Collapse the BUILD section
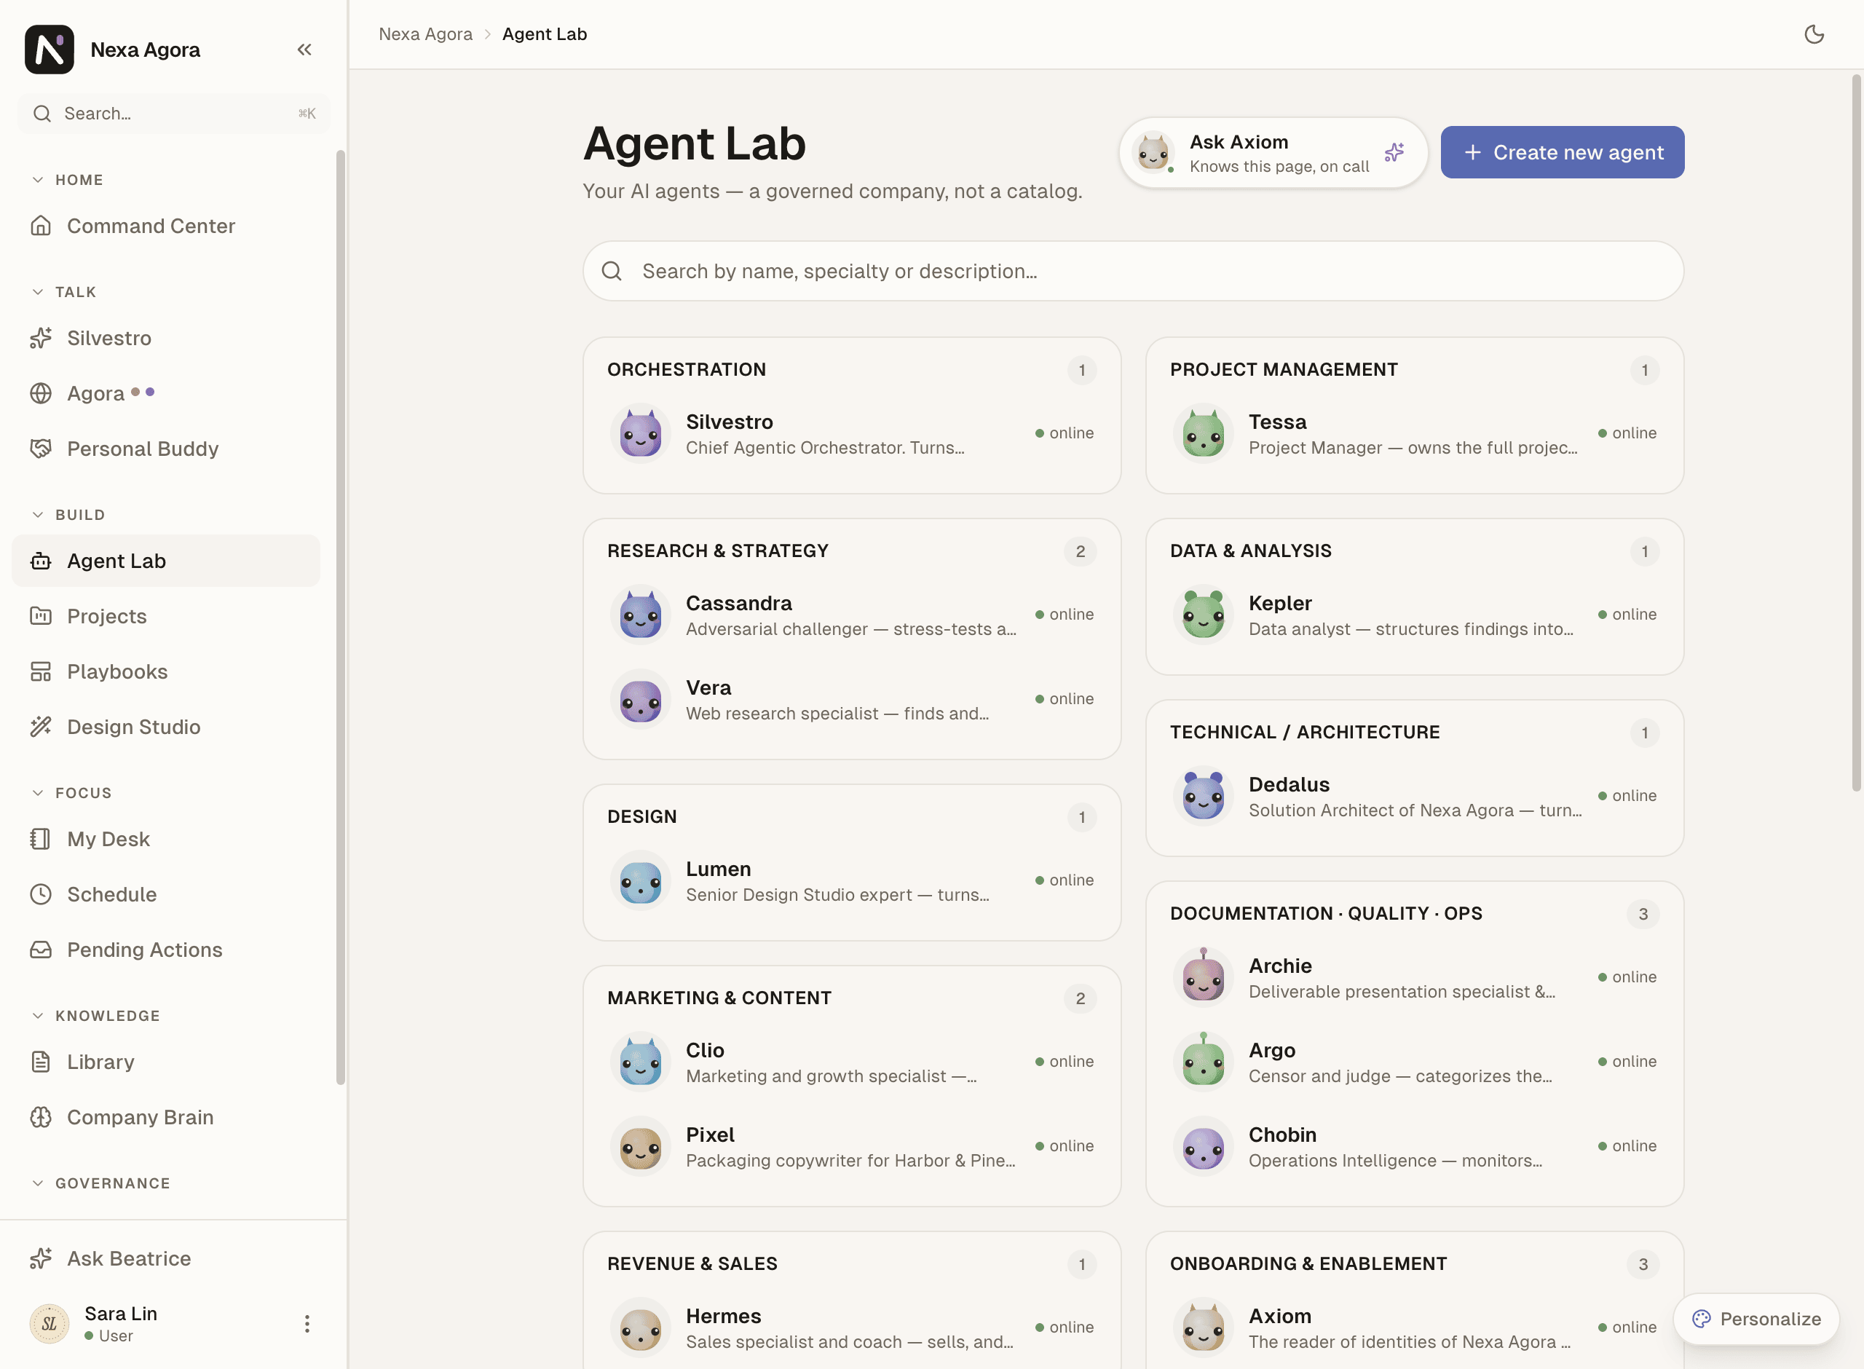Screen dimensions: 1864x1369 [68, 515]
